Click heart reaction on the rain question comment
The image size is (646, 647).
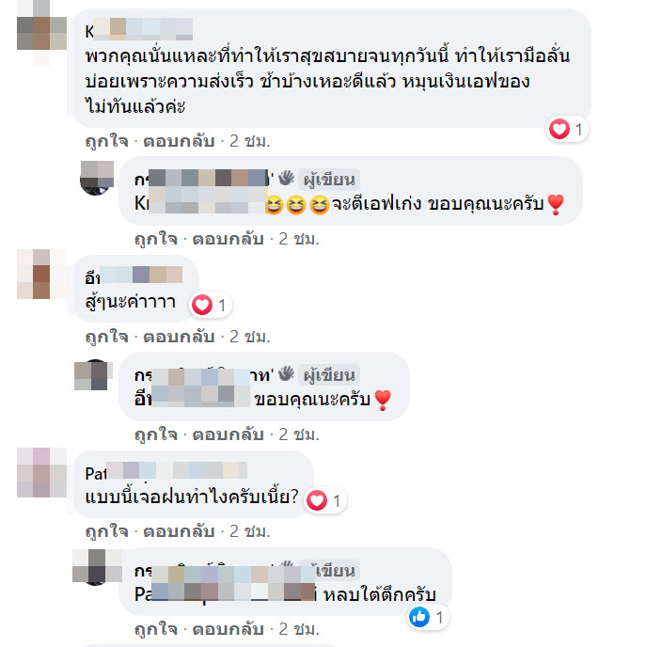(325, 500)
